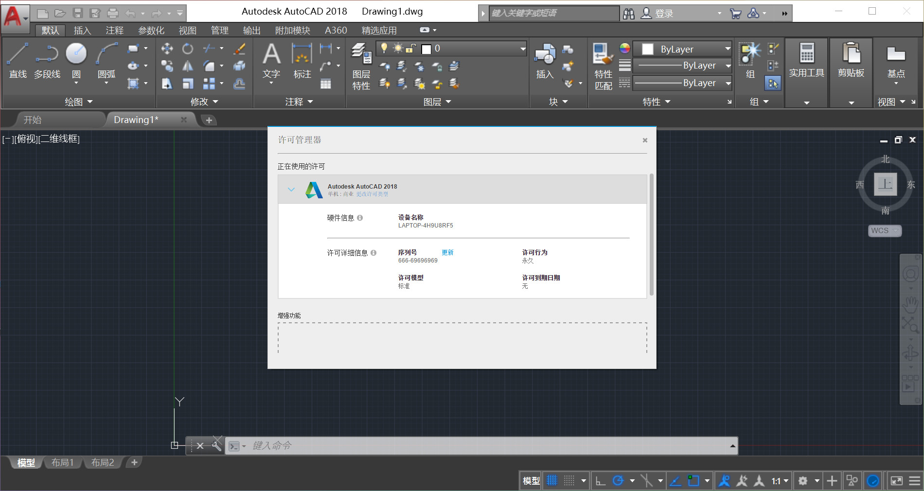Toggle the model space (模型) status bar button
Screen dimensions: 924x491
point(531,481)
